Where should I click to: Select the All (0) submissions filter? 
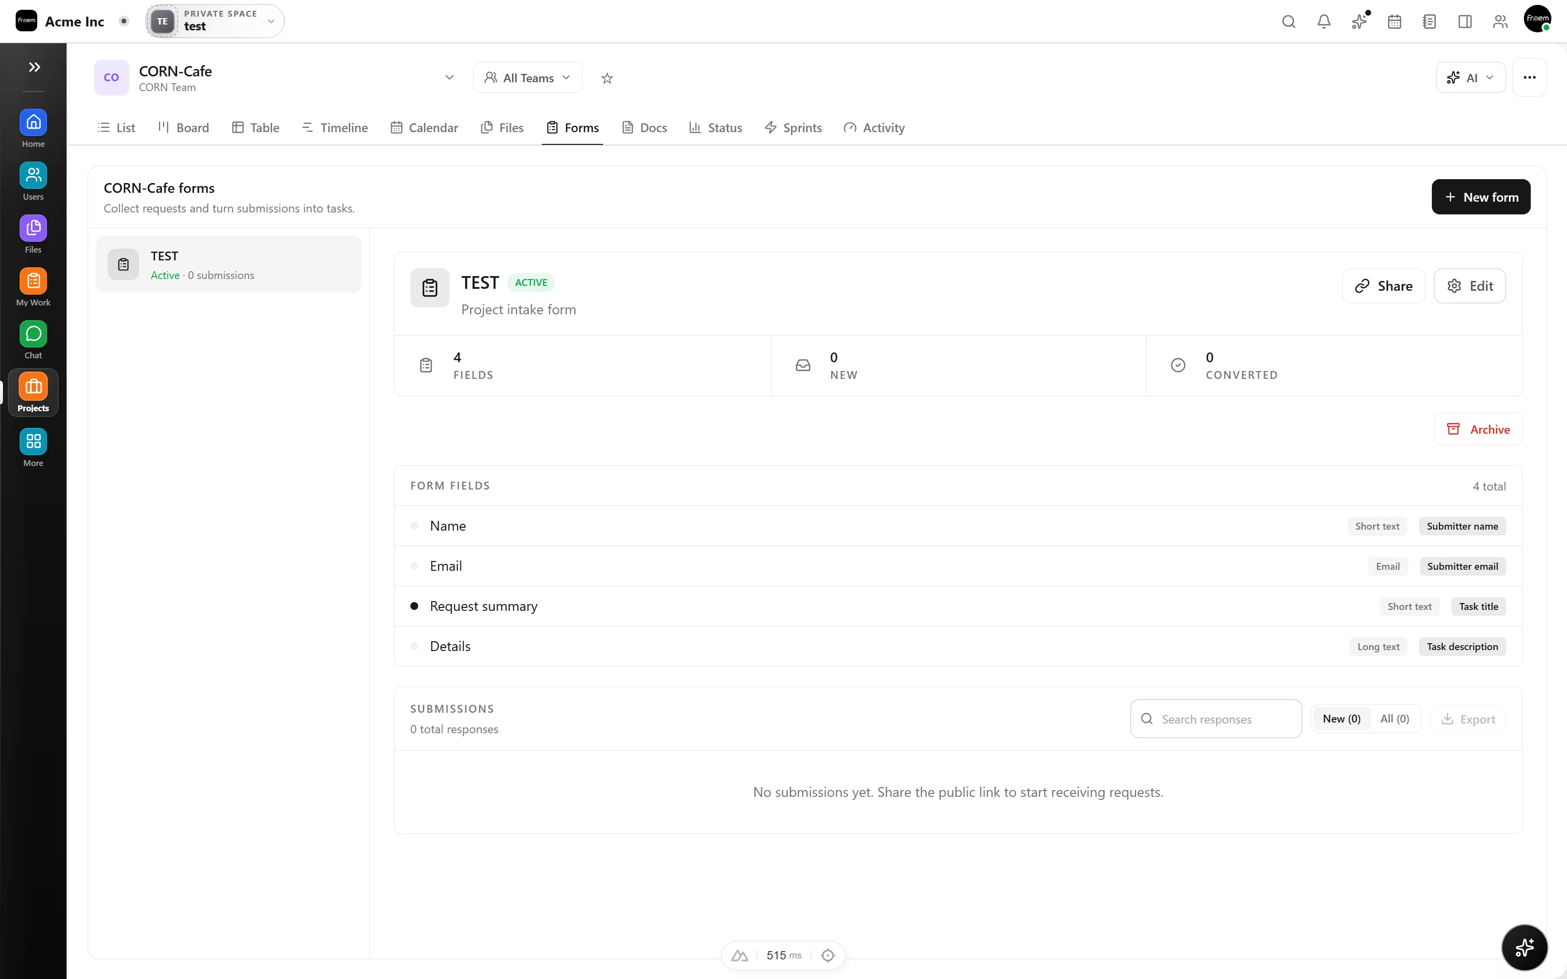[x=1394, y=719]
